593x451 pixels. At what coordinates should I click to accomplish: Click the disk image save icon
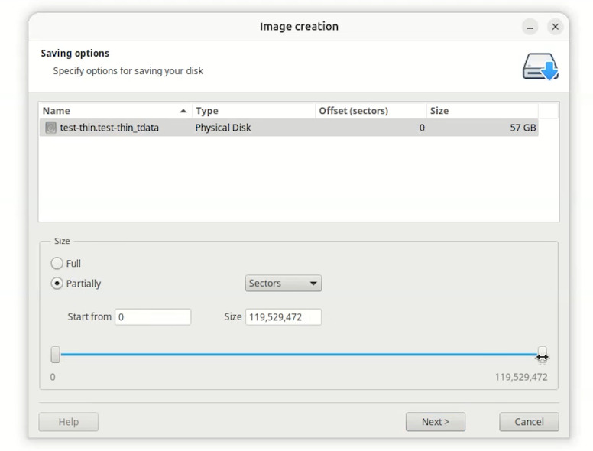click(x=540, y=67)
